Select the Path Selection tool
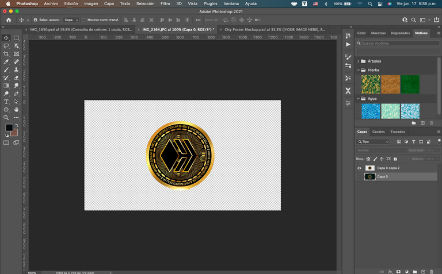The height and width of the screenshot is (274, 442). click(16, 102)
